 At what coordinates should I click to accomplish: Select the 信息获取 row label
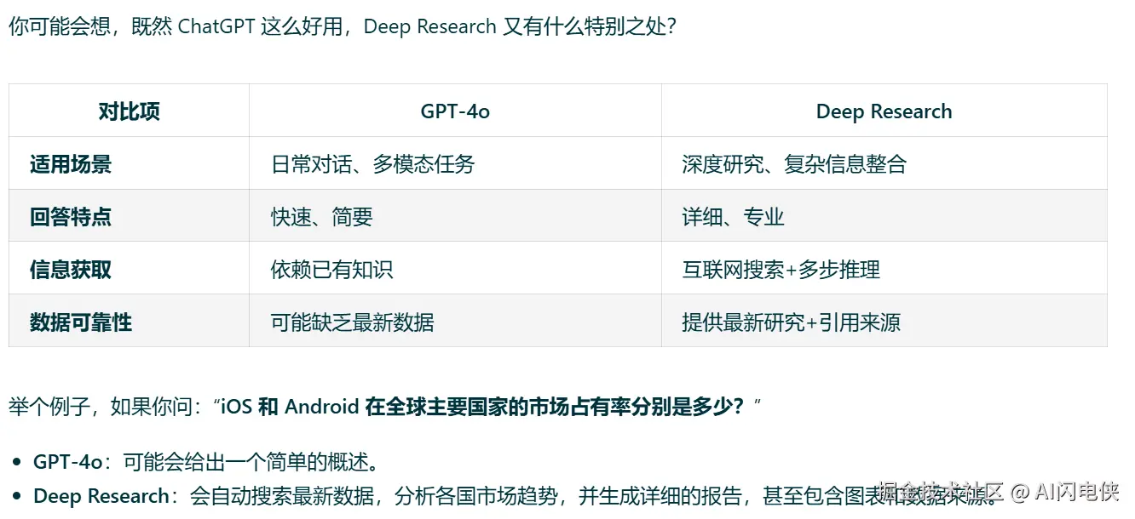[71, 270]
